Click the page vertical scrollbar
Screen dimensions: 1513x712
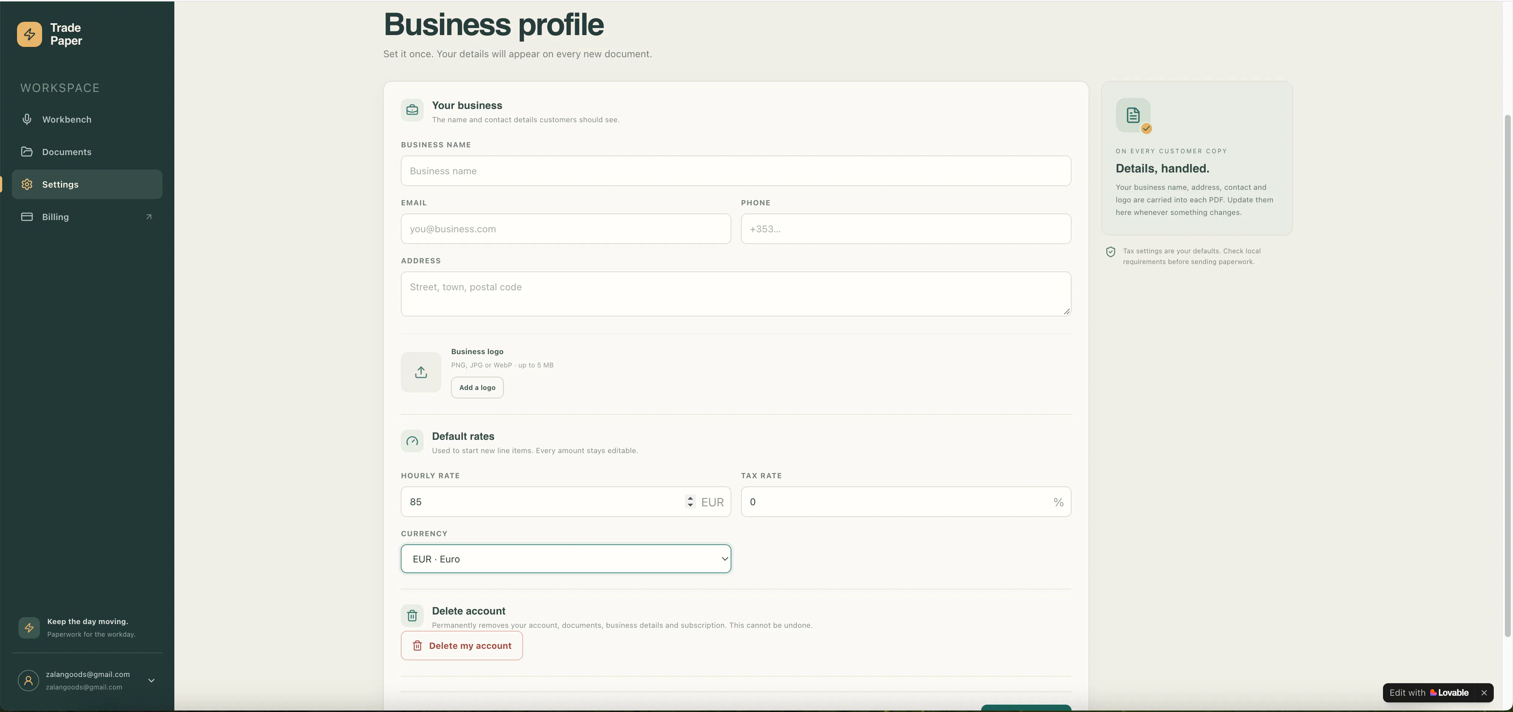coord(1507,376)
